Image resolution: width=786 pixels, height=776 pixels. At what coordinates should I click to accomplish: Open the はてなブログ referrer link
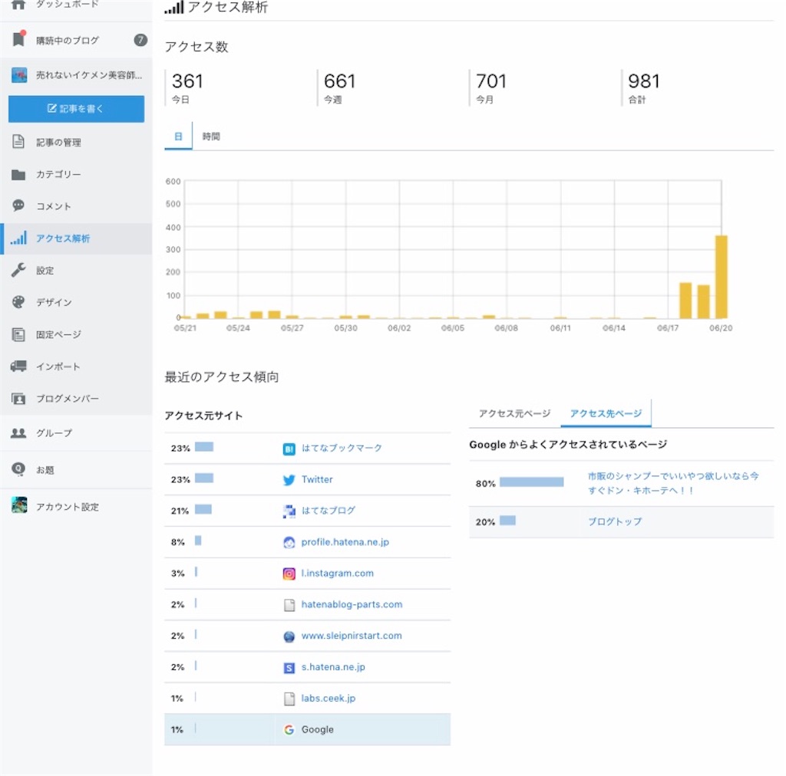pyautogui.click(x=329, y=511)
